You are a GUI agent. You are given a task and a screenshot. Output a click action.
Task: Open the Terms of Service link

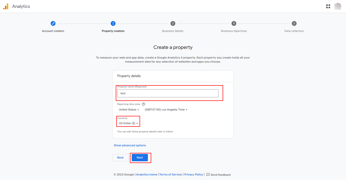[170, 175]
